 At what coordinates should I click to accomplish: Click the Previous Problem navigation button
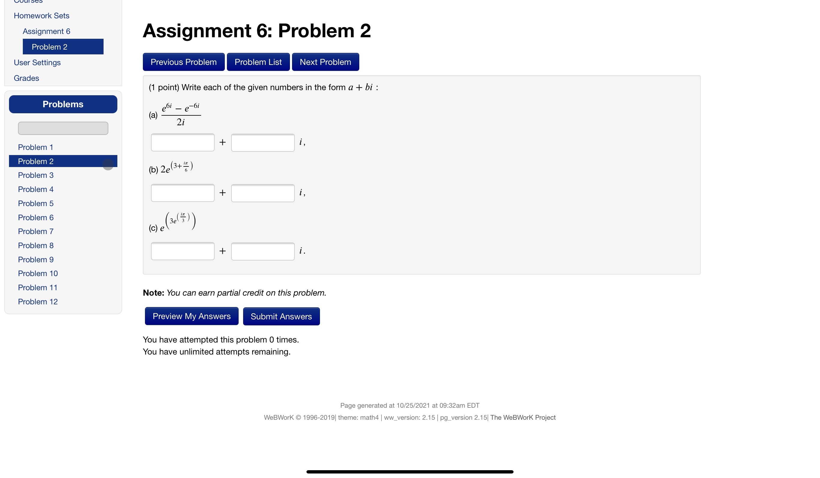[184, 62]
